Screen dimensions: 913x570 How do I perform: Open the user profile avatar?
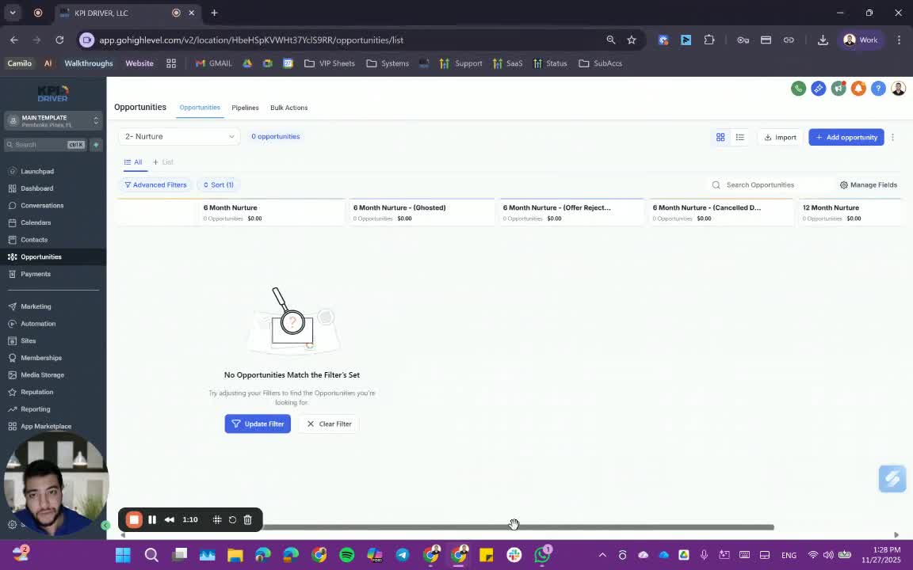(x=899, y=89)
